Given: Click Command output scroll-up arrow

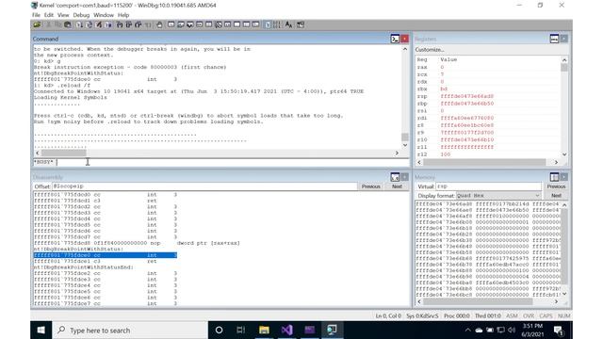Looking at the screenshot, I should (405, 49).
